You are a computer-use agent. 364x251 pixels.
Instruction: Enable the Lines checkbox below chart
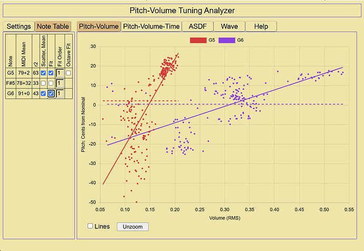pos(90,226)
